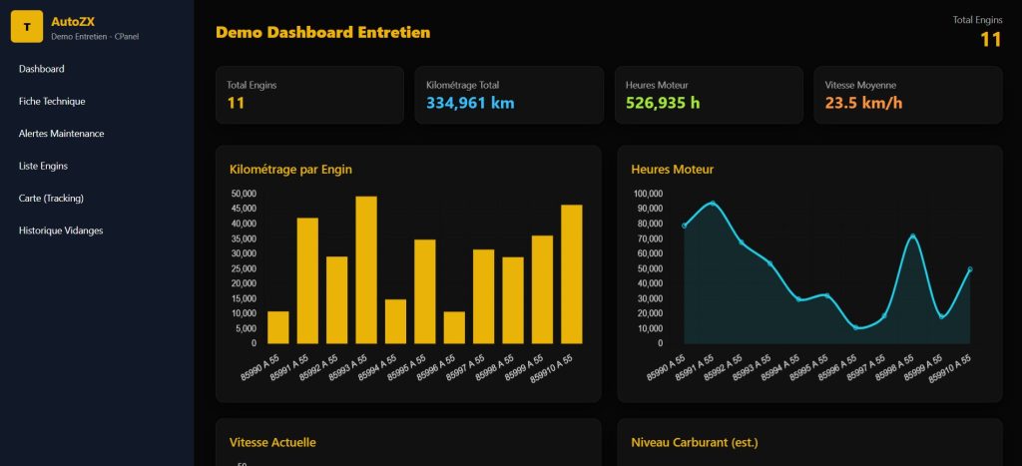Click the tallest bar for 85993 A 55
The width and height of the screenshot is (1022, 466).
(366, 269)
